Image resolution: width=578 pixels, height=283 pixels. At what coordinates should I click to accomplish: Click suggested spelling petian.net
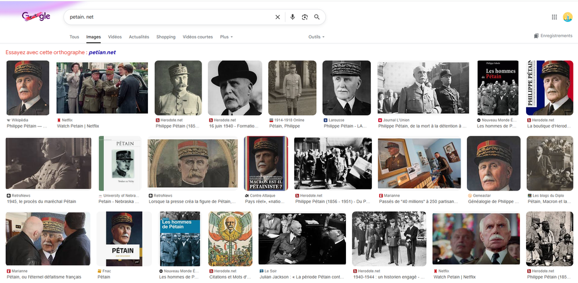coord(102,52)
